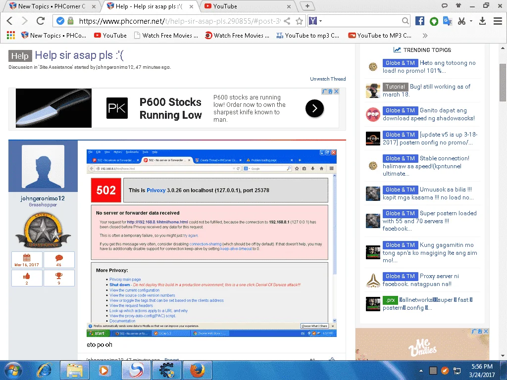
Task: Open Stable connection halimaw sa speed topic
Action: click(426, 166)
